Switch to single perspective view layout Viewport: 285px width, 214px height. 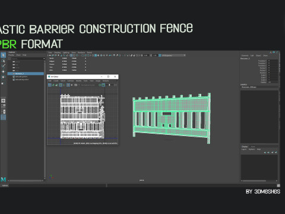point(4,100)
